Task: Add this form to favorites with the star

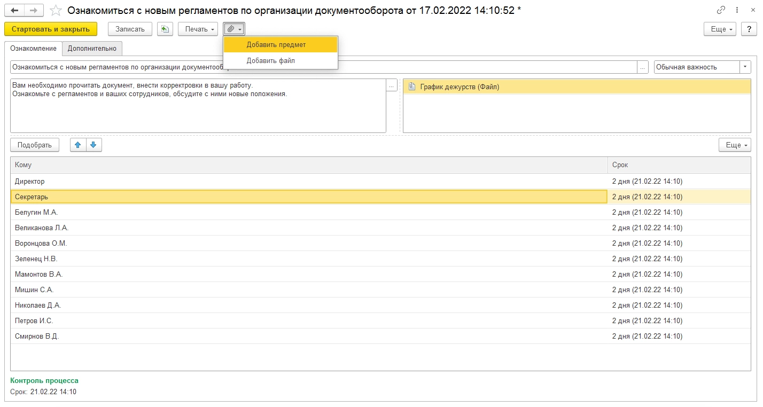Action: coord(56,10)
